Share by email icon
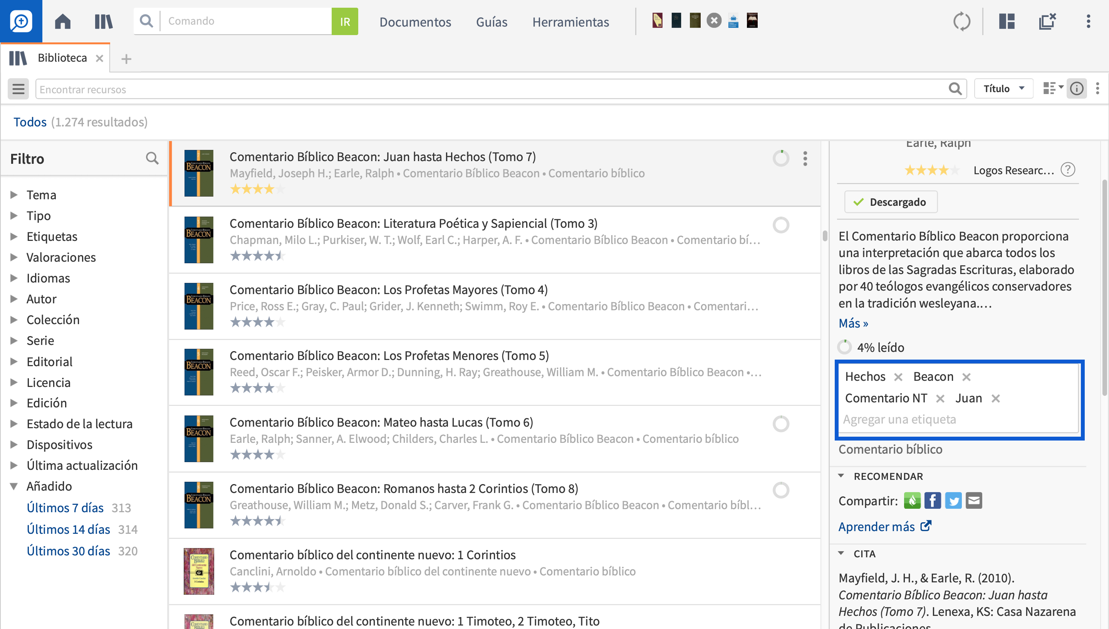This screenshot has height=629, width=1109. [x=974, y=501]
